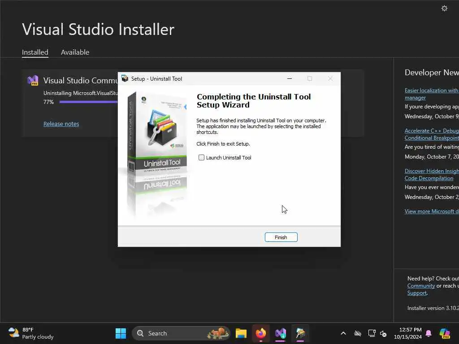459x344 pixels.
Task: Click the 'Installer version 3.10.2' text
Action: click(433, 308)
